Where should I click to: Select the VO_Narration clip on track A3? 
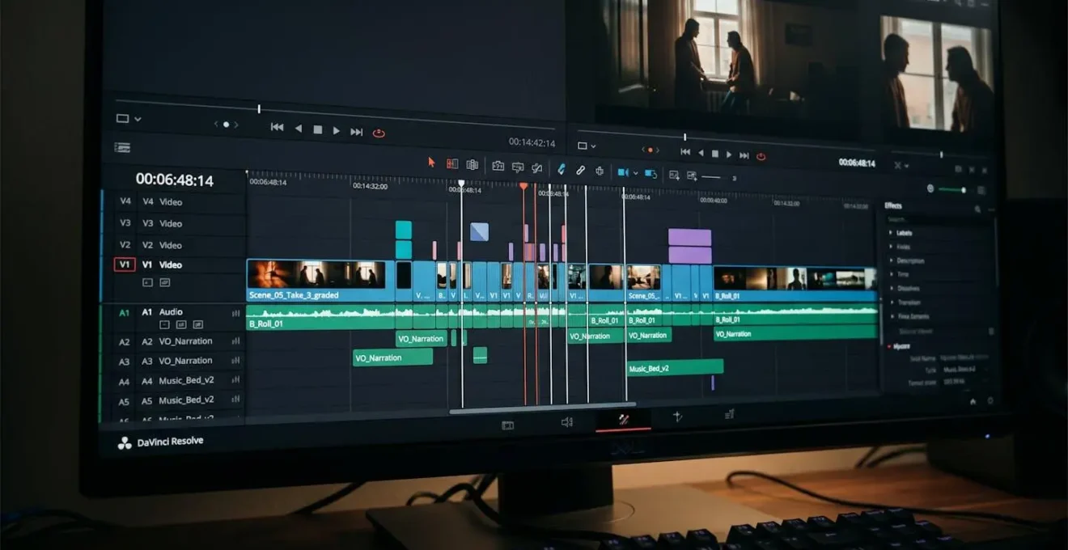tap(392, 357)
